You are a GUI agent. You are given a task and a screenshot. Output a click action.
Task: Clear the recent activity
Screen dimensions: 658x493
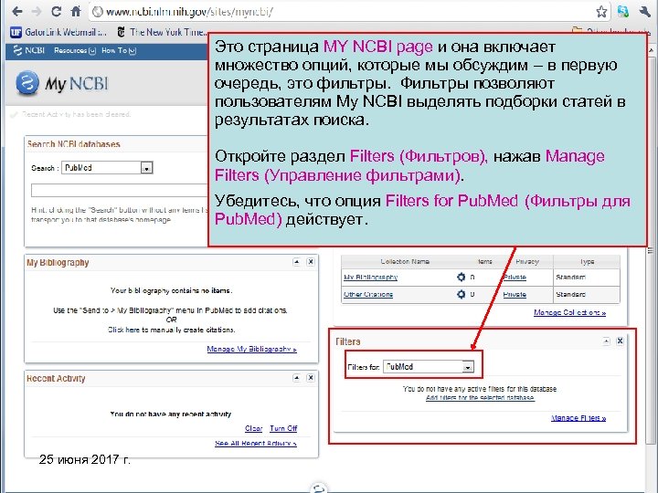253,428
